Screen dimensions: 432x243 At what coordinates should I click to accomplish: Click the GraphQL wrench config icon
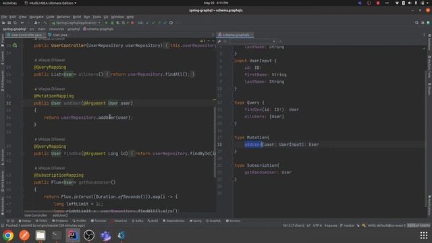coord(219,41)
